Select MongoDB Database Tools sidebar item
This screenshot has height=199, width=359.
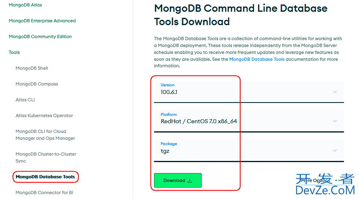[x=45, y=177]
